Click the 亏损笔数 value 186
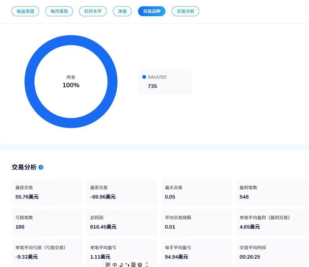 tap(20, 227)
